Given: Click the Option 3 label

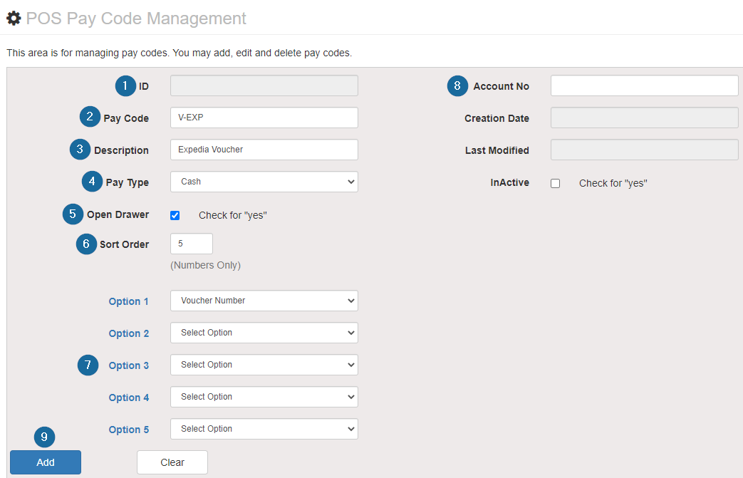Looking at the screenshot, I should tap(128, 365).
